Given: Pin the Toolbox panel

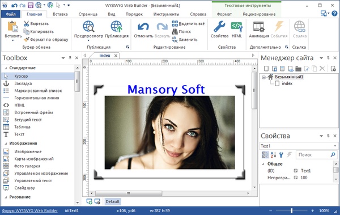Looking at the screenshot, I should point(70,58).
